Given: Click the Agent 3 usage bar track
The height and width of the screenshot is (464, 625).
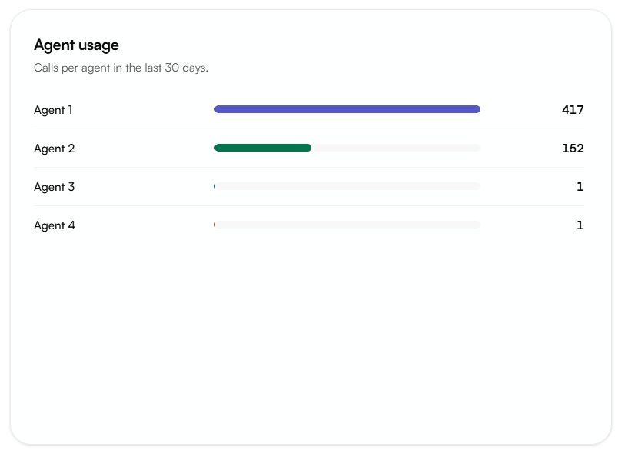Looking at the screenshot, I should (x=347, y=186).
